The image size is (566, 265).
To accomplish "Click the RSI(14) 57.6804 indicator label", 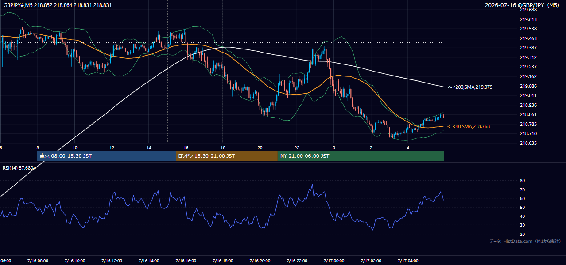I will tap(19, 168).
